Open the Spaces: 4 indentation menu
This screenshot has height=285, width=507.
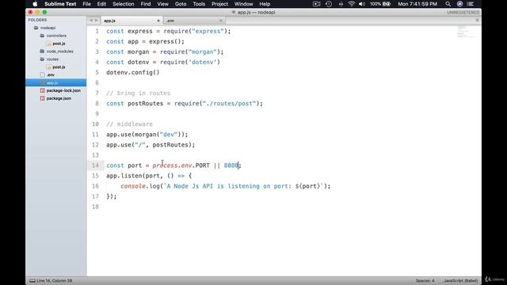coord(425,280)
